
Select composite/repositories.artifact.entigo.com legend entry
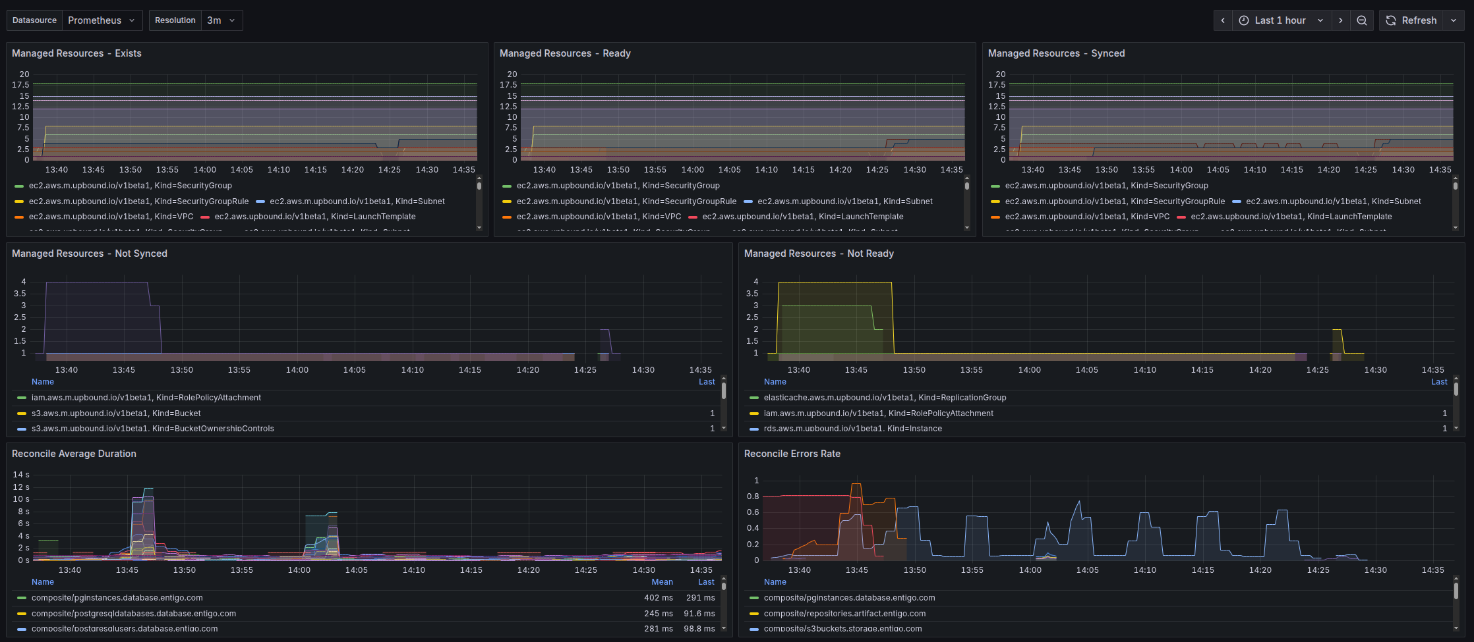click(x=844, y=614)
